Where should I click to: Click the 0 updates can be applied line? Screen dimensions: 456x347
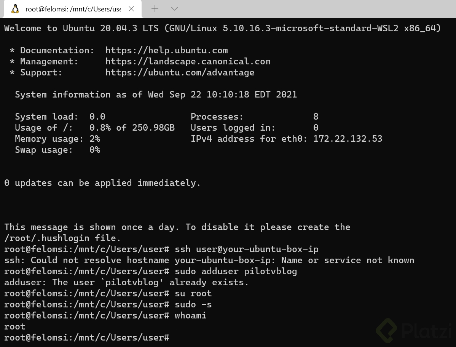102,183
